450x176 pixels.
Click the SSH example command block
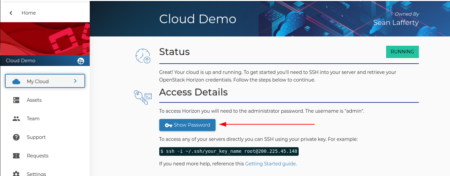229,151
